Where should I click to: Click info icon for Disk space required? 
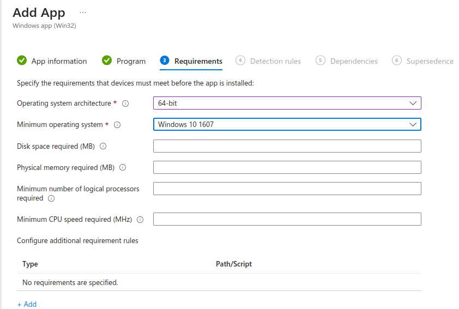point(103,146)
